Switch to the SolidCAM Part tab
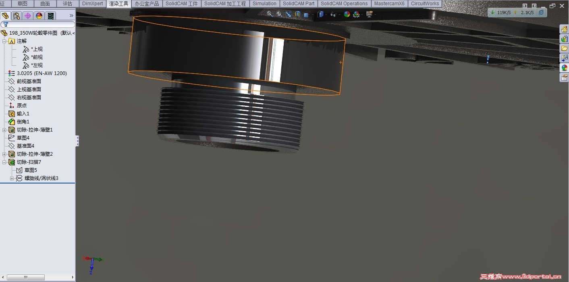Viewport: 569px width, 282px height. (299, 4)
